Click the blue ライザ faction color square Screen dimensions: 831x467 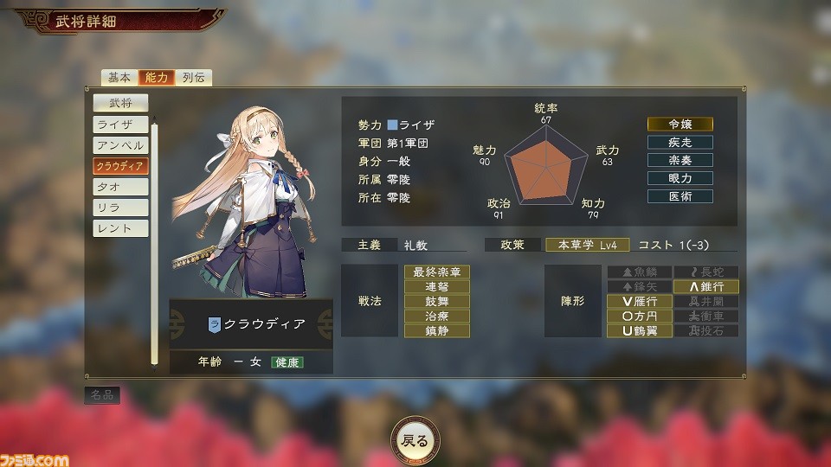pos(392,125)
